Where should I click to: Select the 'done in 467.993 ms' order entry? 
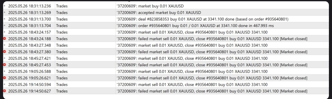[x=166, y=26]
